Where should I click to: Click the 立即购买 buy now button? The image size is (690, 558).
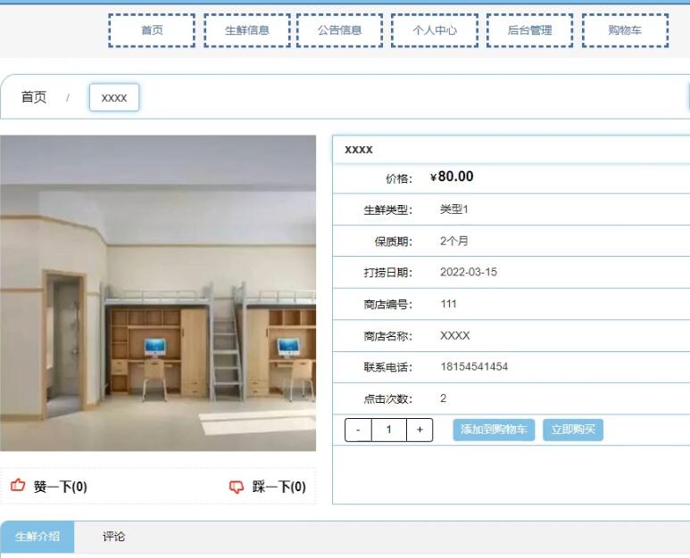(x=573, y=430)
